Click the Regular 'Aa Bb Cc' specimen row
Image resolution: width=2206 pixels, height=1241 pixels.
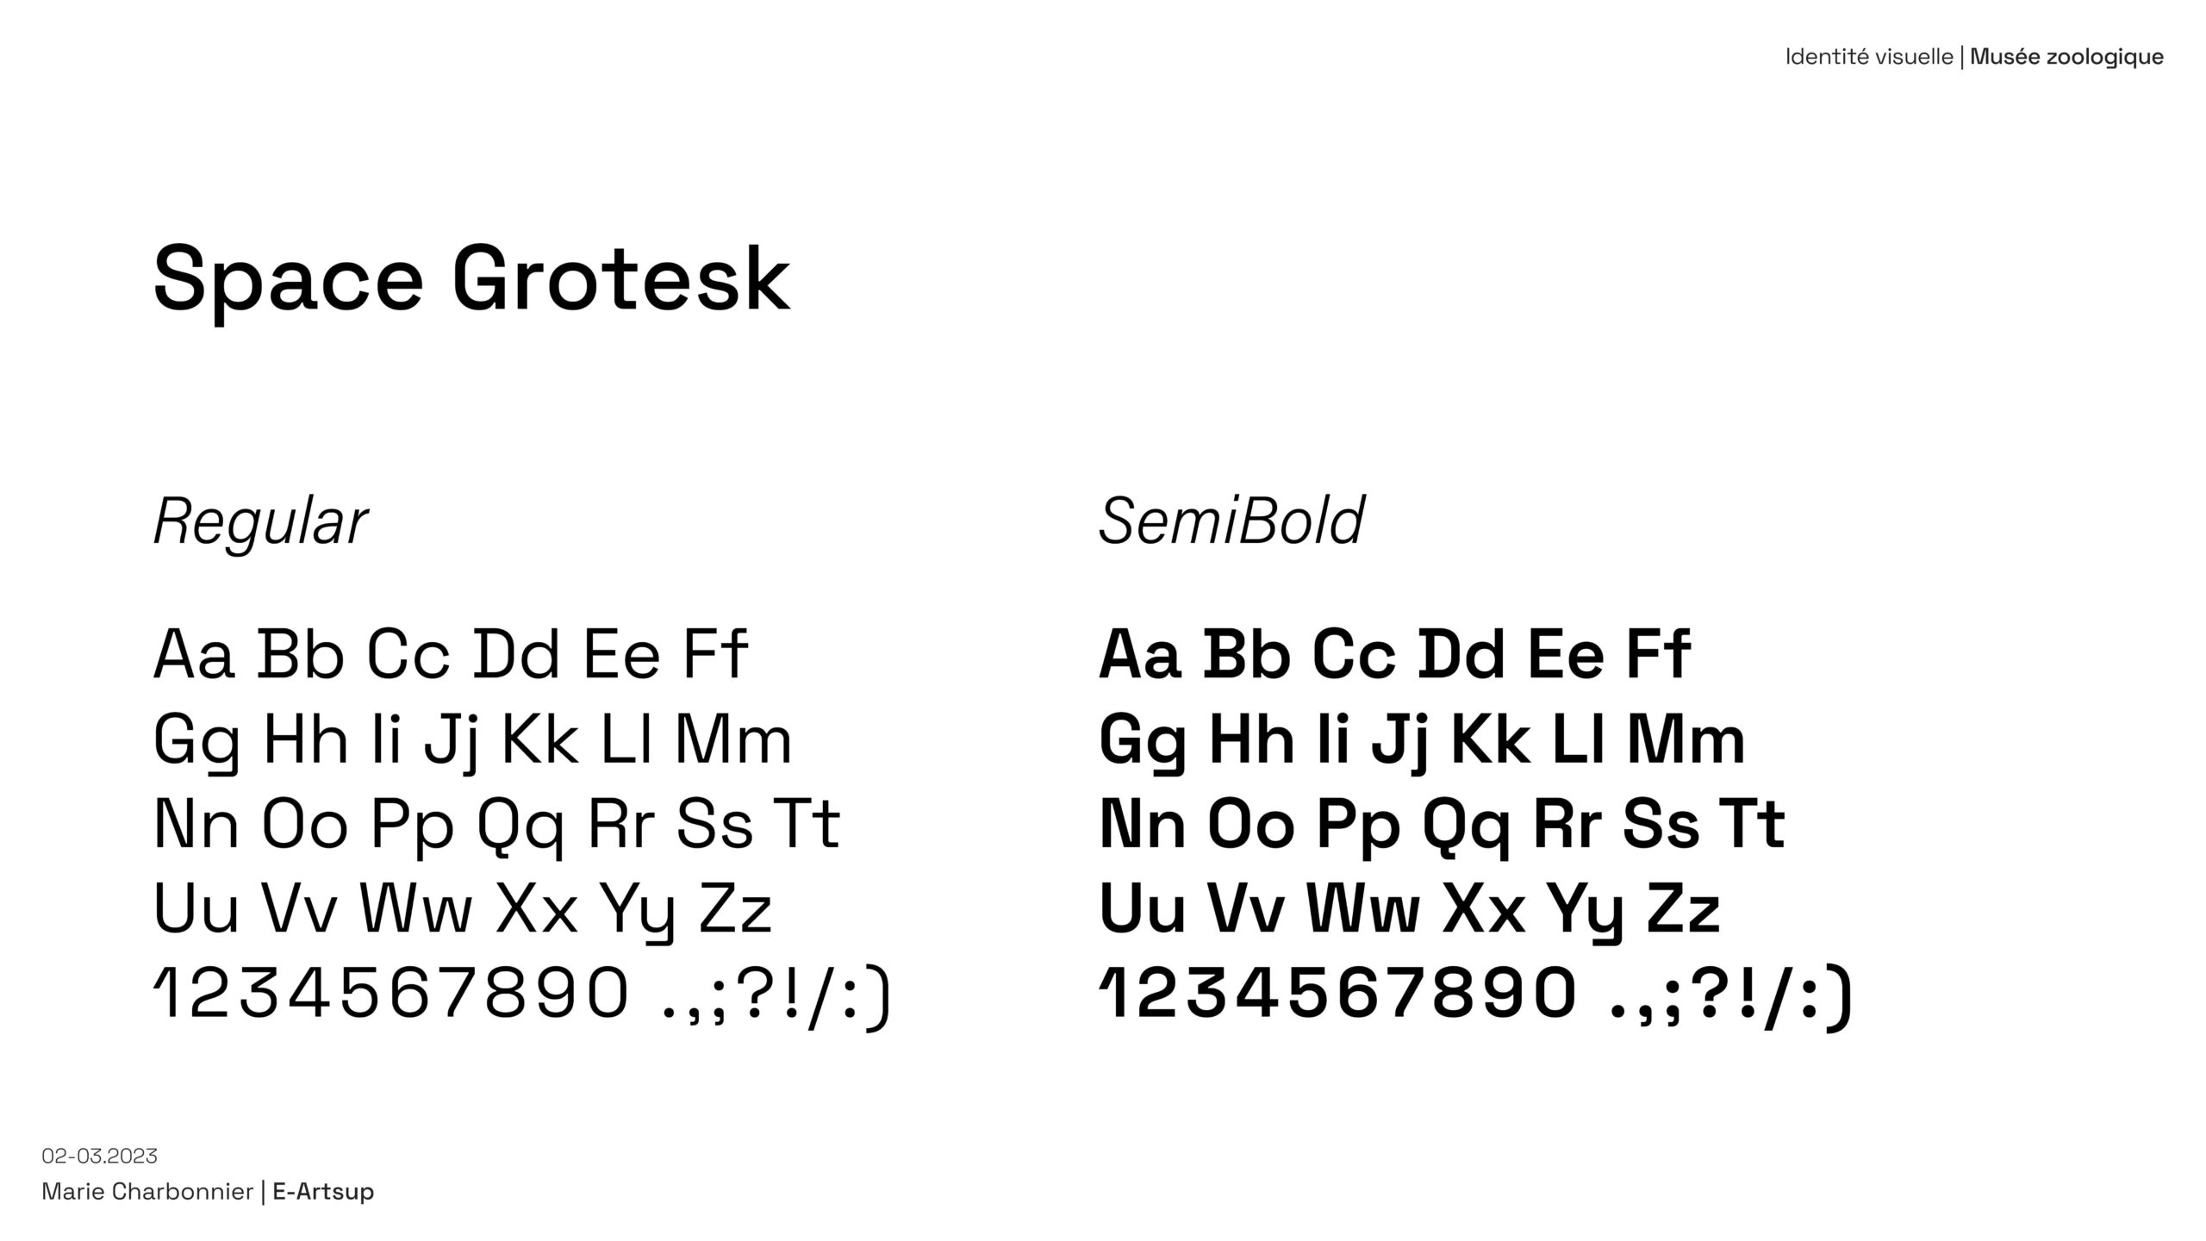[x=451, y=654]
